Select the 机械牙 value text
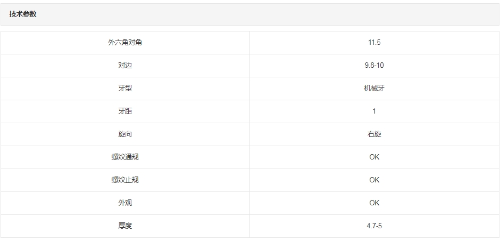500x240 pixels. [x=374, y=88]
